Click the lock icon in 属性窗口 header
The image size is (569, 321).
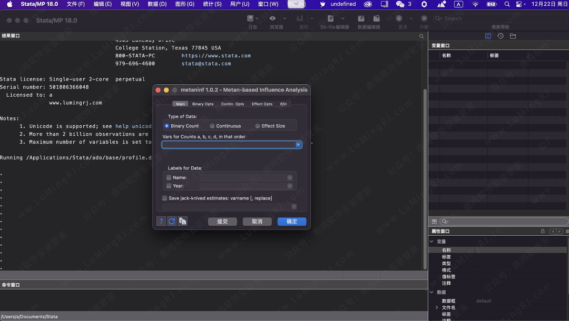543,231
